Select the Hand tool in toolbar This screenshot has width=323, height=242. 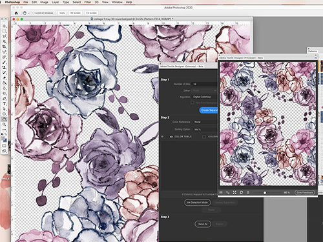4,119
